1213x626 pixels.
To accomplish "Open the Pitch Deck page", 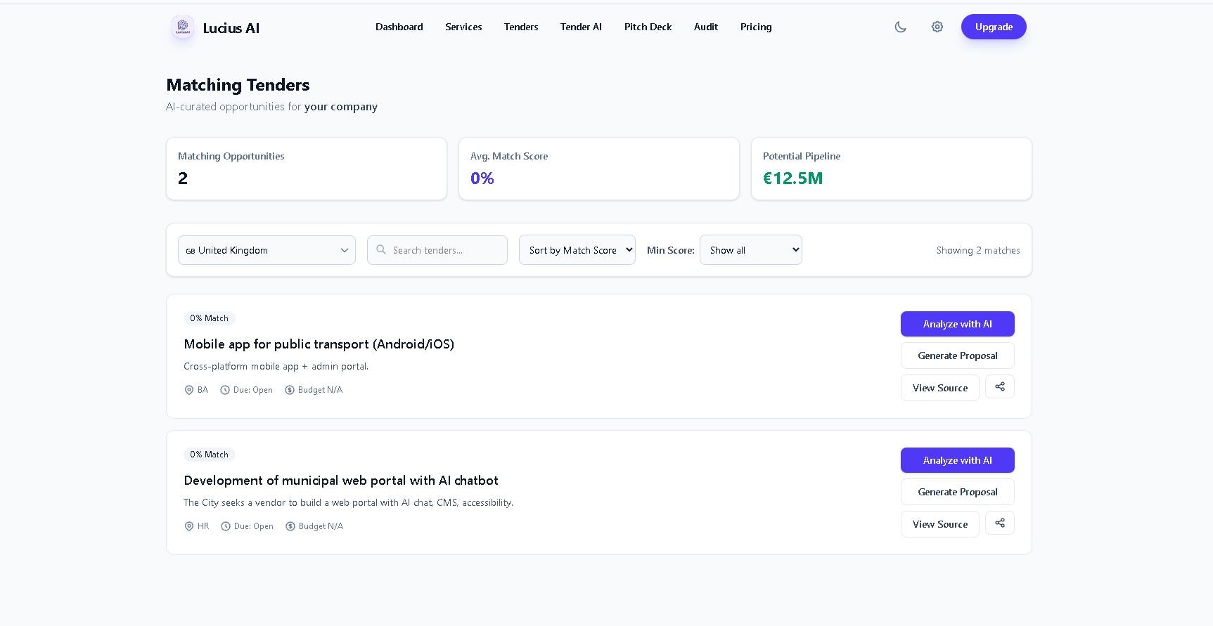I will pos(648,27).
